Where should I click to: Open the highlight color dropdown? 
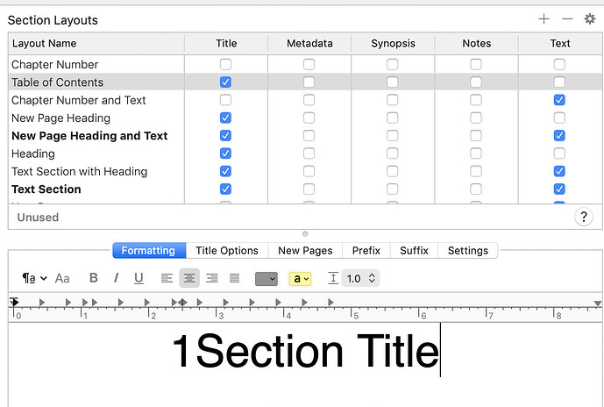[x=300, y=279]
